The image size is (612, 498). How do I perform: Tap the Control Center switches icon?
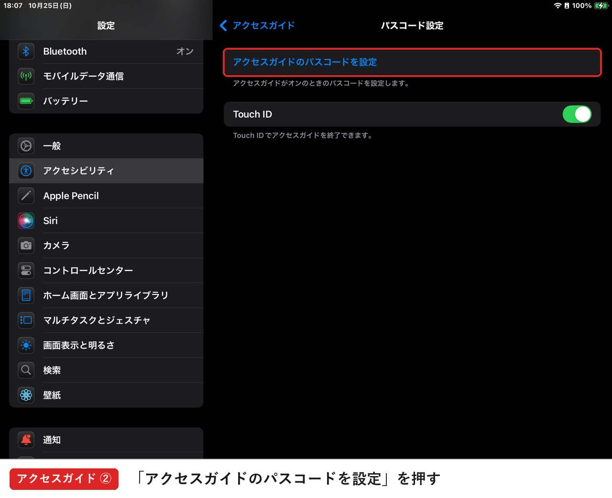(x=26, y=271)
